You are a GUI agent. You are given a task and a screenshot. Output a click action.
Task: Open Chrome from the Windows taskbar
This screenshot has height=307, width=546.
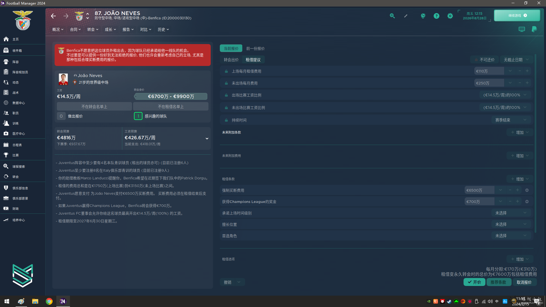49,301
